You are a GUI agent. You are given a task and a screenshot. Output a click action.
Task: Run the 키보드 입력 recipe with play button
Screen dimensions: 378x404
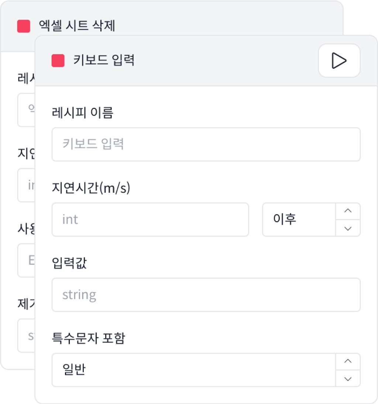339,61
